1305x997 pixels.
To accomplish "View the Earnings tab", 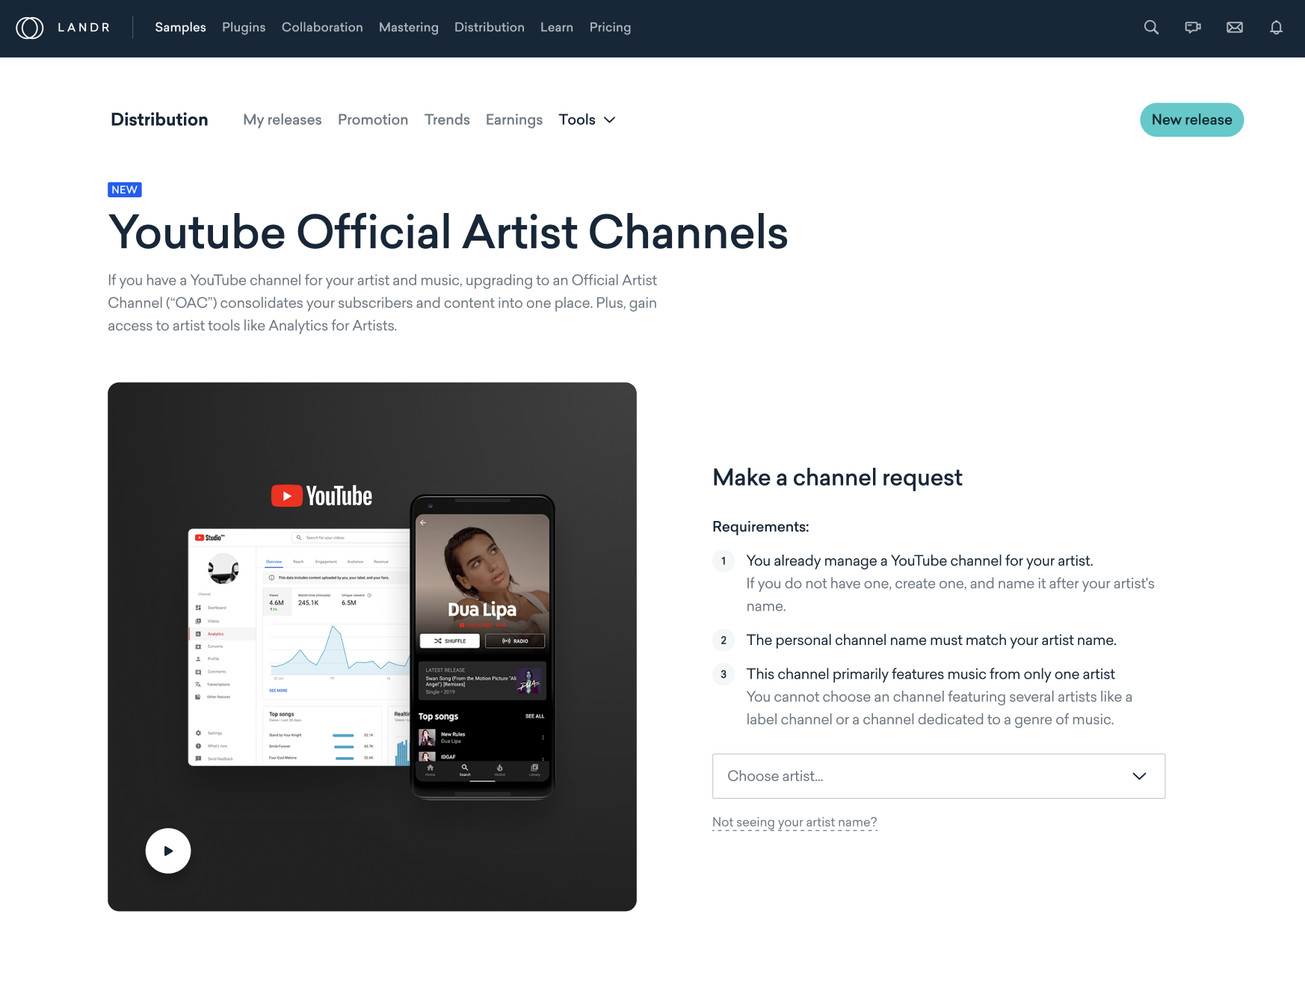I will pyautogui.click(x=513, y=120).
